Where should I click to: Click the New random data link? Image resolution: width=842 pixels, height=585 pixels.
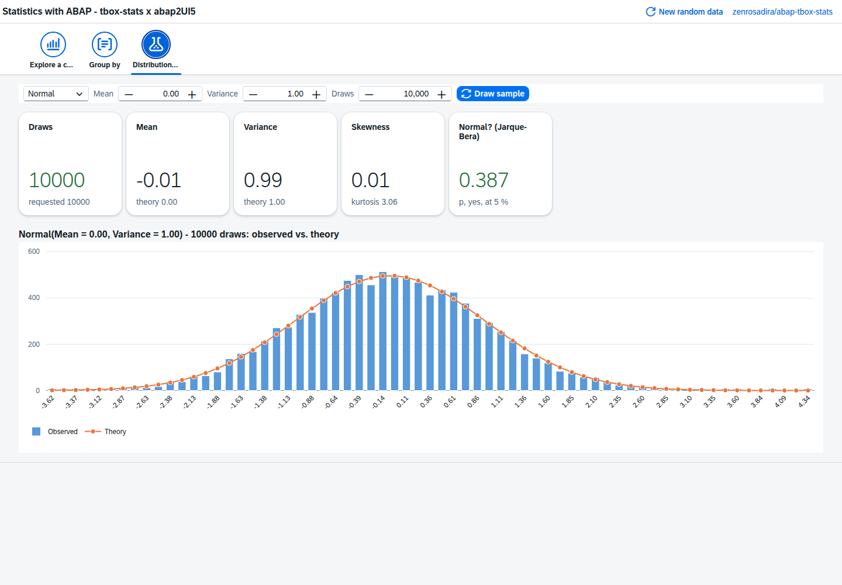click(x=691, y=12)
